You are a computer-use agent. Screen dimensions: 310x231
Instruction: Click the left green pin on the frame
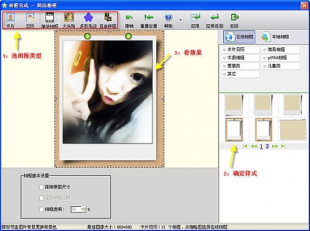pos(87,36)
